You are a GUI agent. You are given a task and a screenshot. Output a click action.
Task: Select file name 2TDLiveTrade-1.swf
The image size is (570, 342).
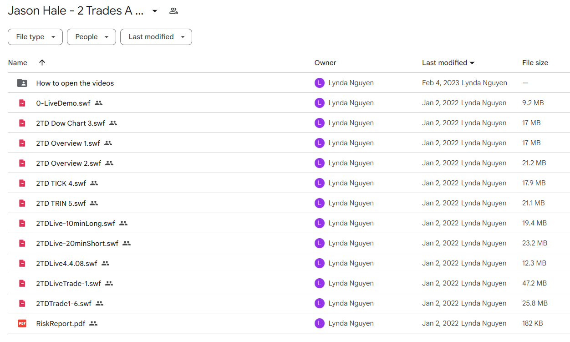coord(69,283)
